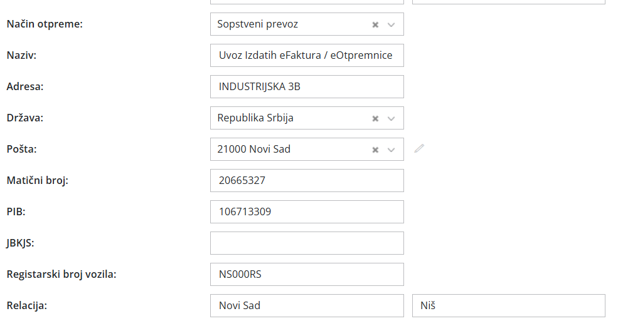Click the Matični broj input field

[x=307, y=180]
